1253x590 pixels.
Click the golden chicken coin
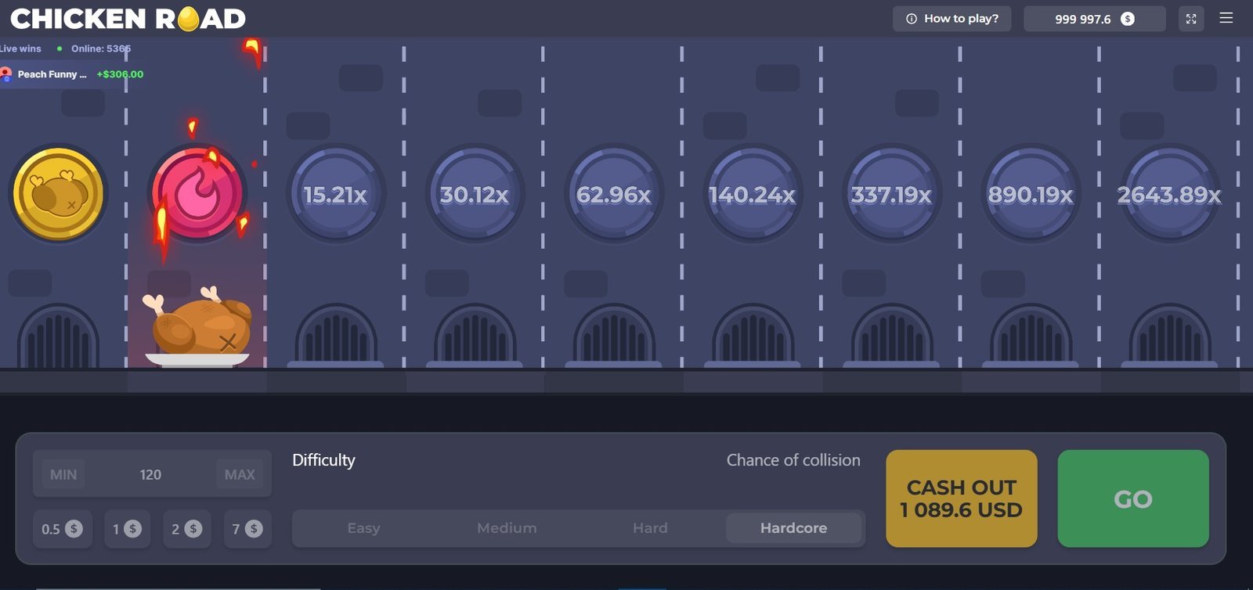pos(57,193)
